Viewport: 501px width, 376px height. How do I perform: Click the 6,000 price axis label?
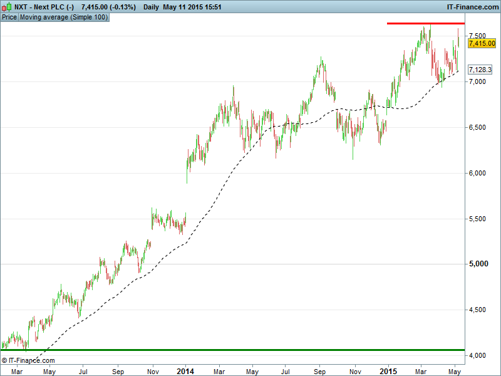coord(479,173)
